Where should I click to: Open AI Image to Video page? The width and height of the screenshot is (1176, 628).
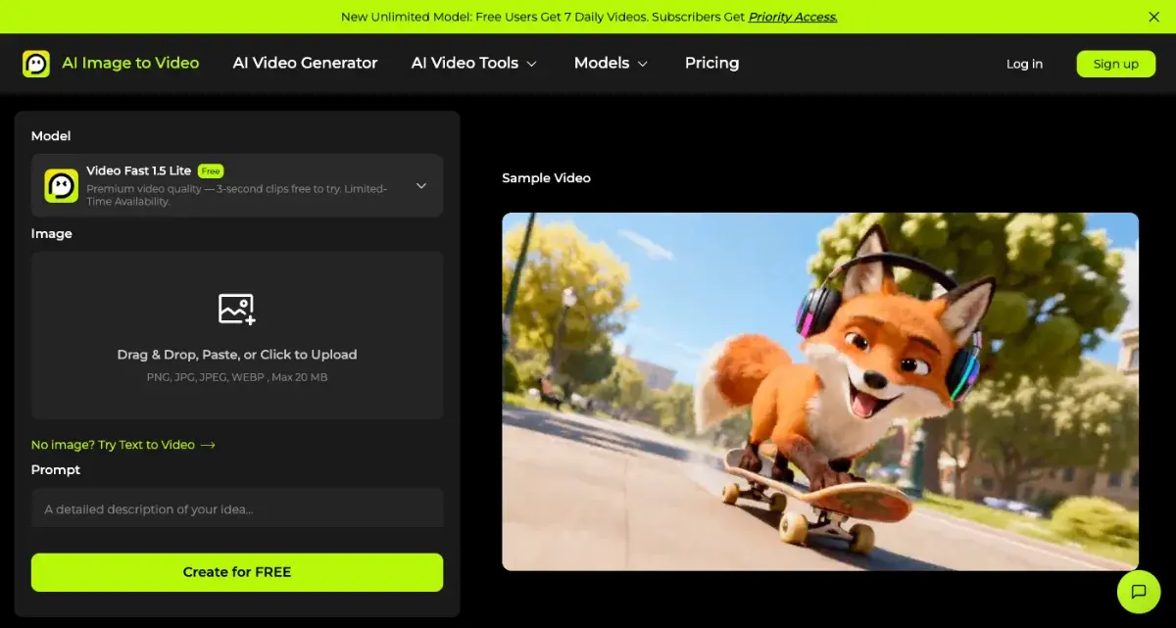[x=130, y=63]
